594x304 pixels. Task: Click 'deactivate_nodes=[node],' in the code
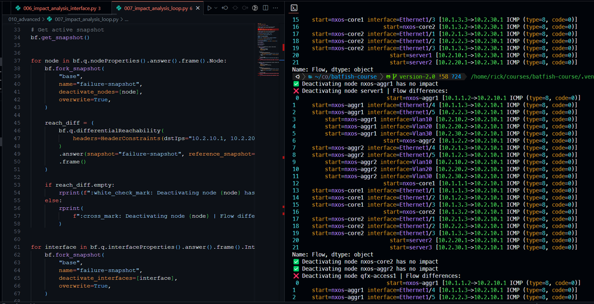100,92
